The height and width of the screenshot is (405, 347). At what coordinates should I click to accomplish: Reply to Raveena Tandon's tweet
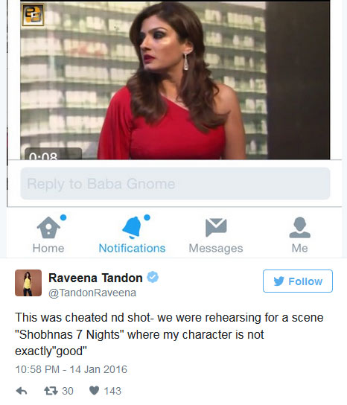tap(22, 391)
